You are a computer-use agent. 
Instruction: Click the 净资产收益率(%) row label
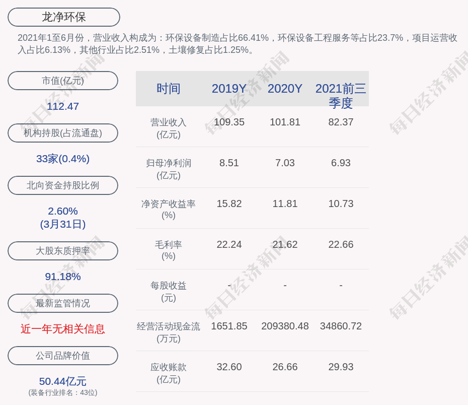tap(169, 210)
